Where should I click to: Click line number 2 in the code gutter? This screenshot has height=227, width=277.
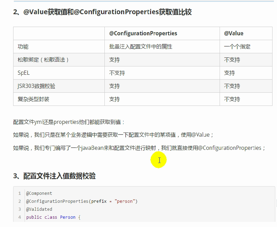coord(20,201)
